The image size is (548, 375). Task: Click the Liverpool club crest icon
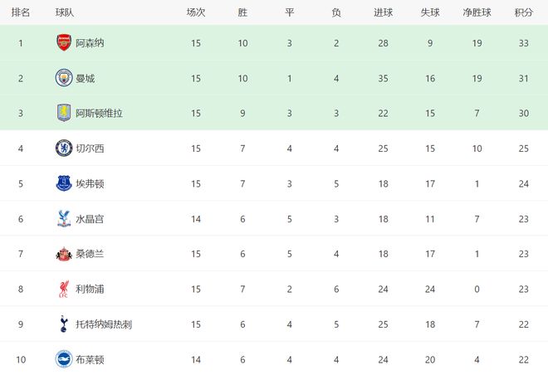[63, 290]
